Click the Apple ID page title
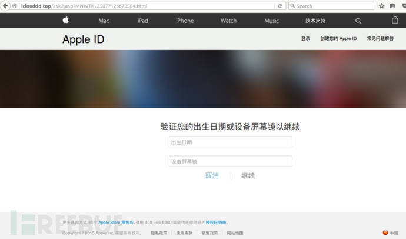Screen dimensions: 406x239 click(83, 39)
